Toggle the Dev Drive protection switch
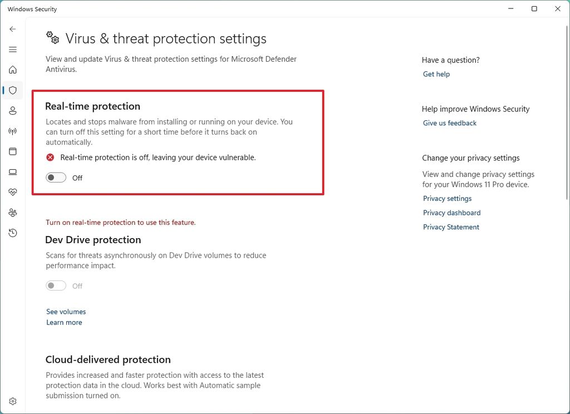This screenshot has height=414, width=570. click(56, 285)
